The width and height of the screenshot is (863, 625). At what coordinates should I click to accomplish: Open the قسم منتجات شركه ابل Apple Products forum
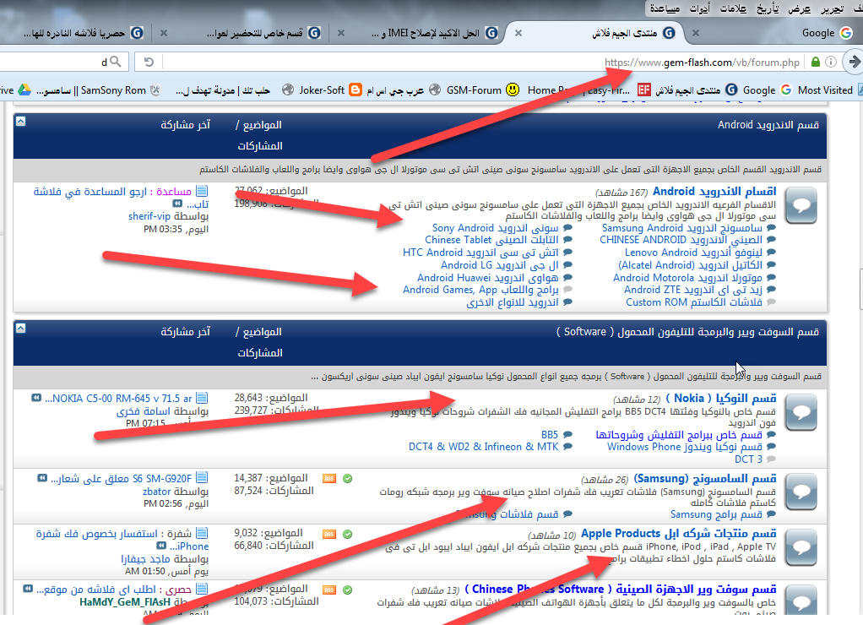pos(679,533)
